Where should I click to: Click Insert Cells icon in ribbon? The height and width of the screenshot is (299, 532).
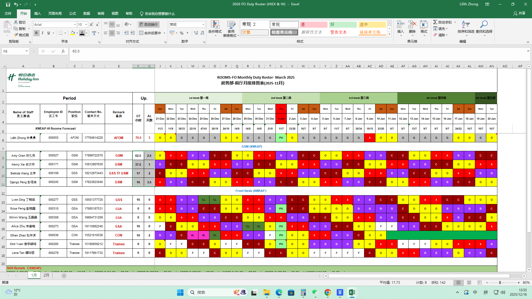click(x=400, y=25)
